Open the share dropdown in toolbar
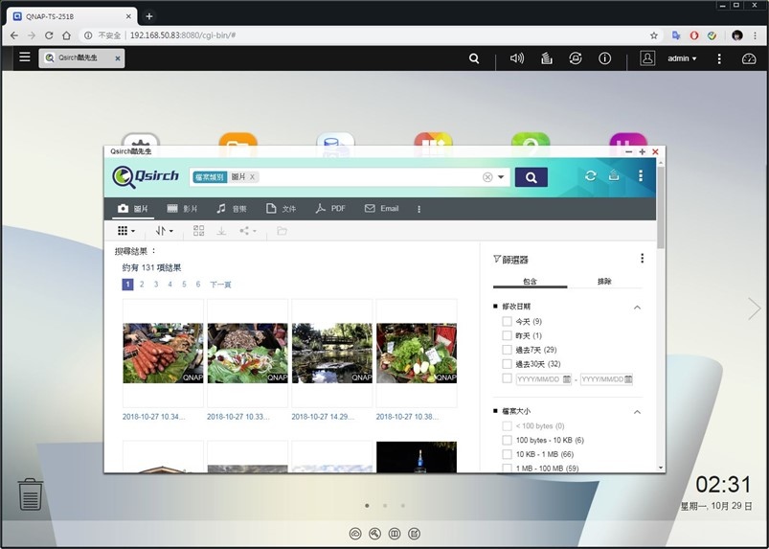The height and width of the screenshot is (549, 769). (248, 231)
